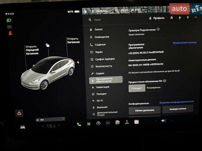This screenshot has height=151, width=202.
Task: Tap Профиль in the map status bar
Action: coord(99,11)
